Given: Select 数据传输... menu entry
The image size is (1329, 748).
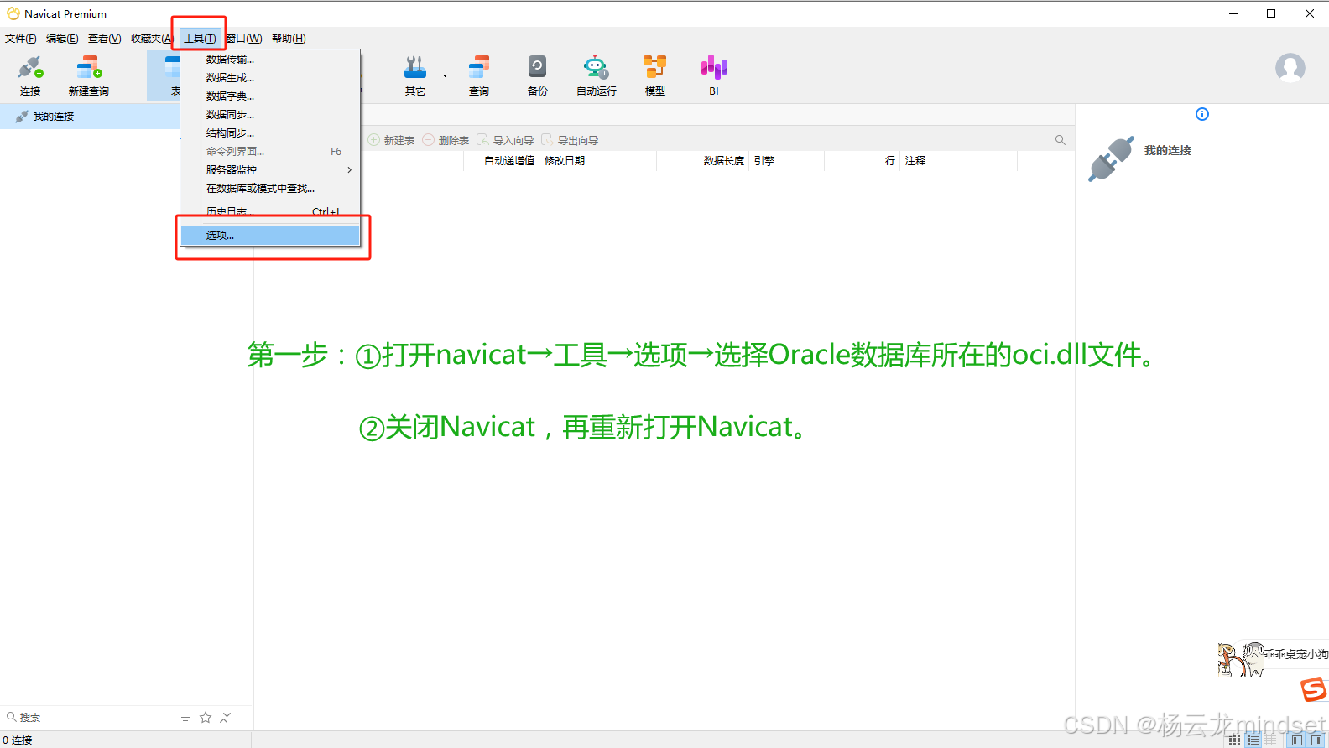Looking at the screenshot, I should click(x=270, y=59).
